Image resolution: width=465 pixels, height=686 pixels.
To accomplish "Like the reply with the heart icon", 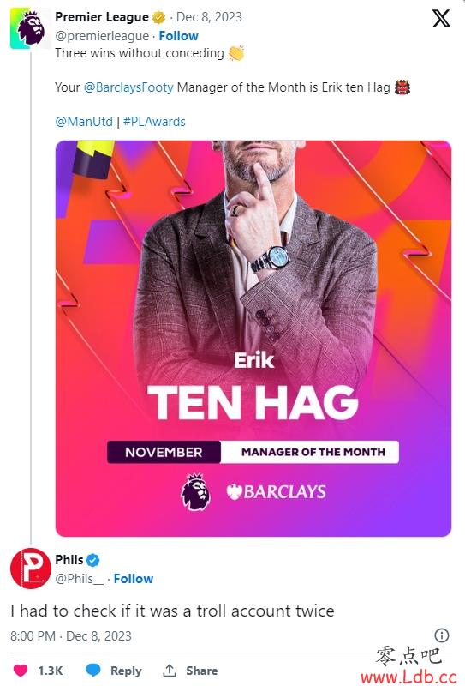I will click(x=21, y=671).
